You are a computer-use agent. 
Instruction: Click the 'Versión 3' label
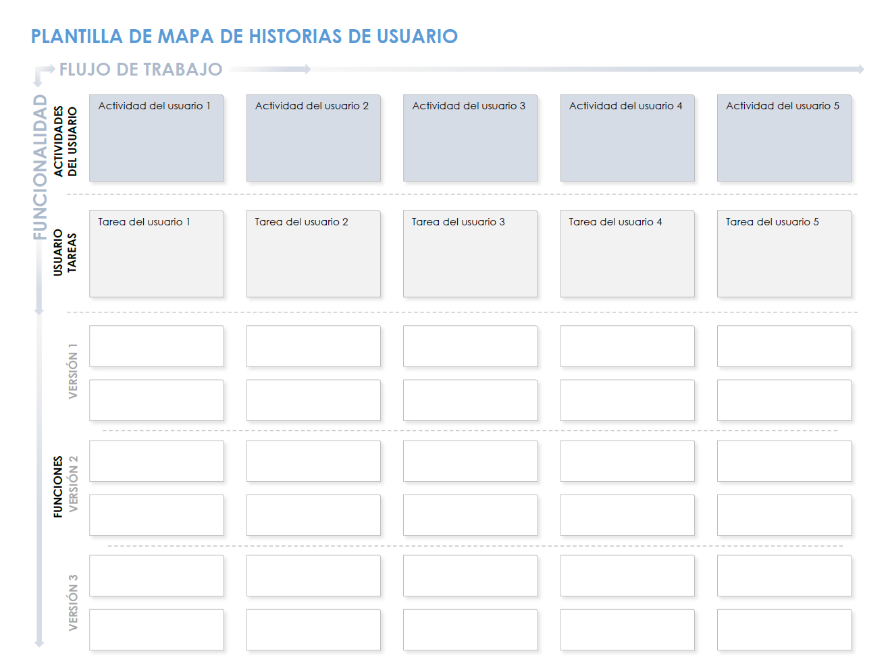[x=73, y=603]
